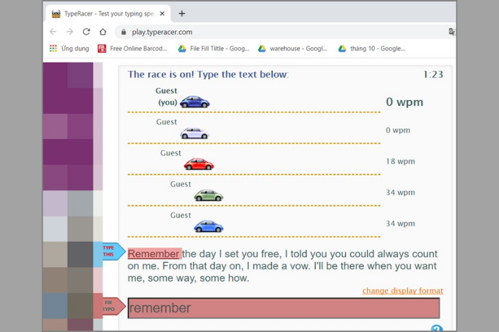
Task: Click the highlighted word Remember
Action: point(154,254)
